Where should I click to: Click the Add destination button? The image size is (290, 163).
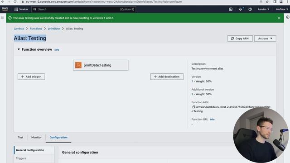[x=167, y=77]
